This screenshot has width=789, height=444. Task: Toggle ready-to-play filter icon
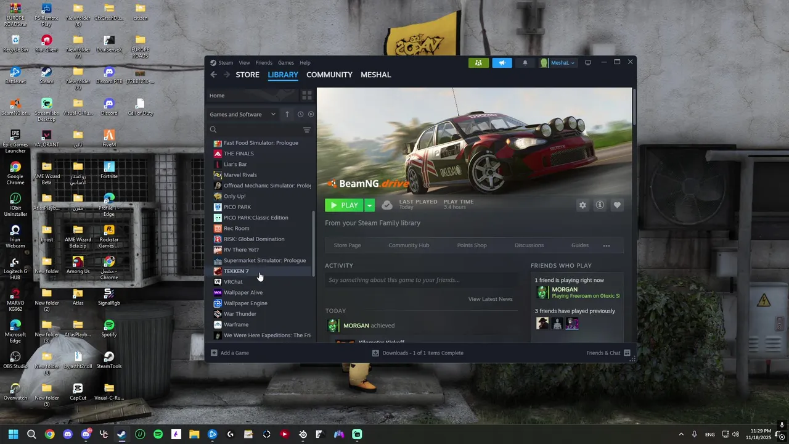pyautogui.click(x=311, y=114)
